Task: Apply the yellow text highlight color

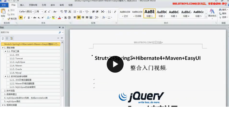Action: [x=53, y=17]
